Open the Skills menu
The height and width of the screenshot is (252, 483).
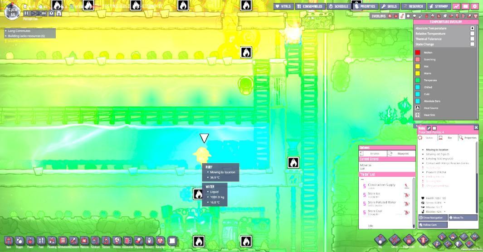(x=389, y=6)
